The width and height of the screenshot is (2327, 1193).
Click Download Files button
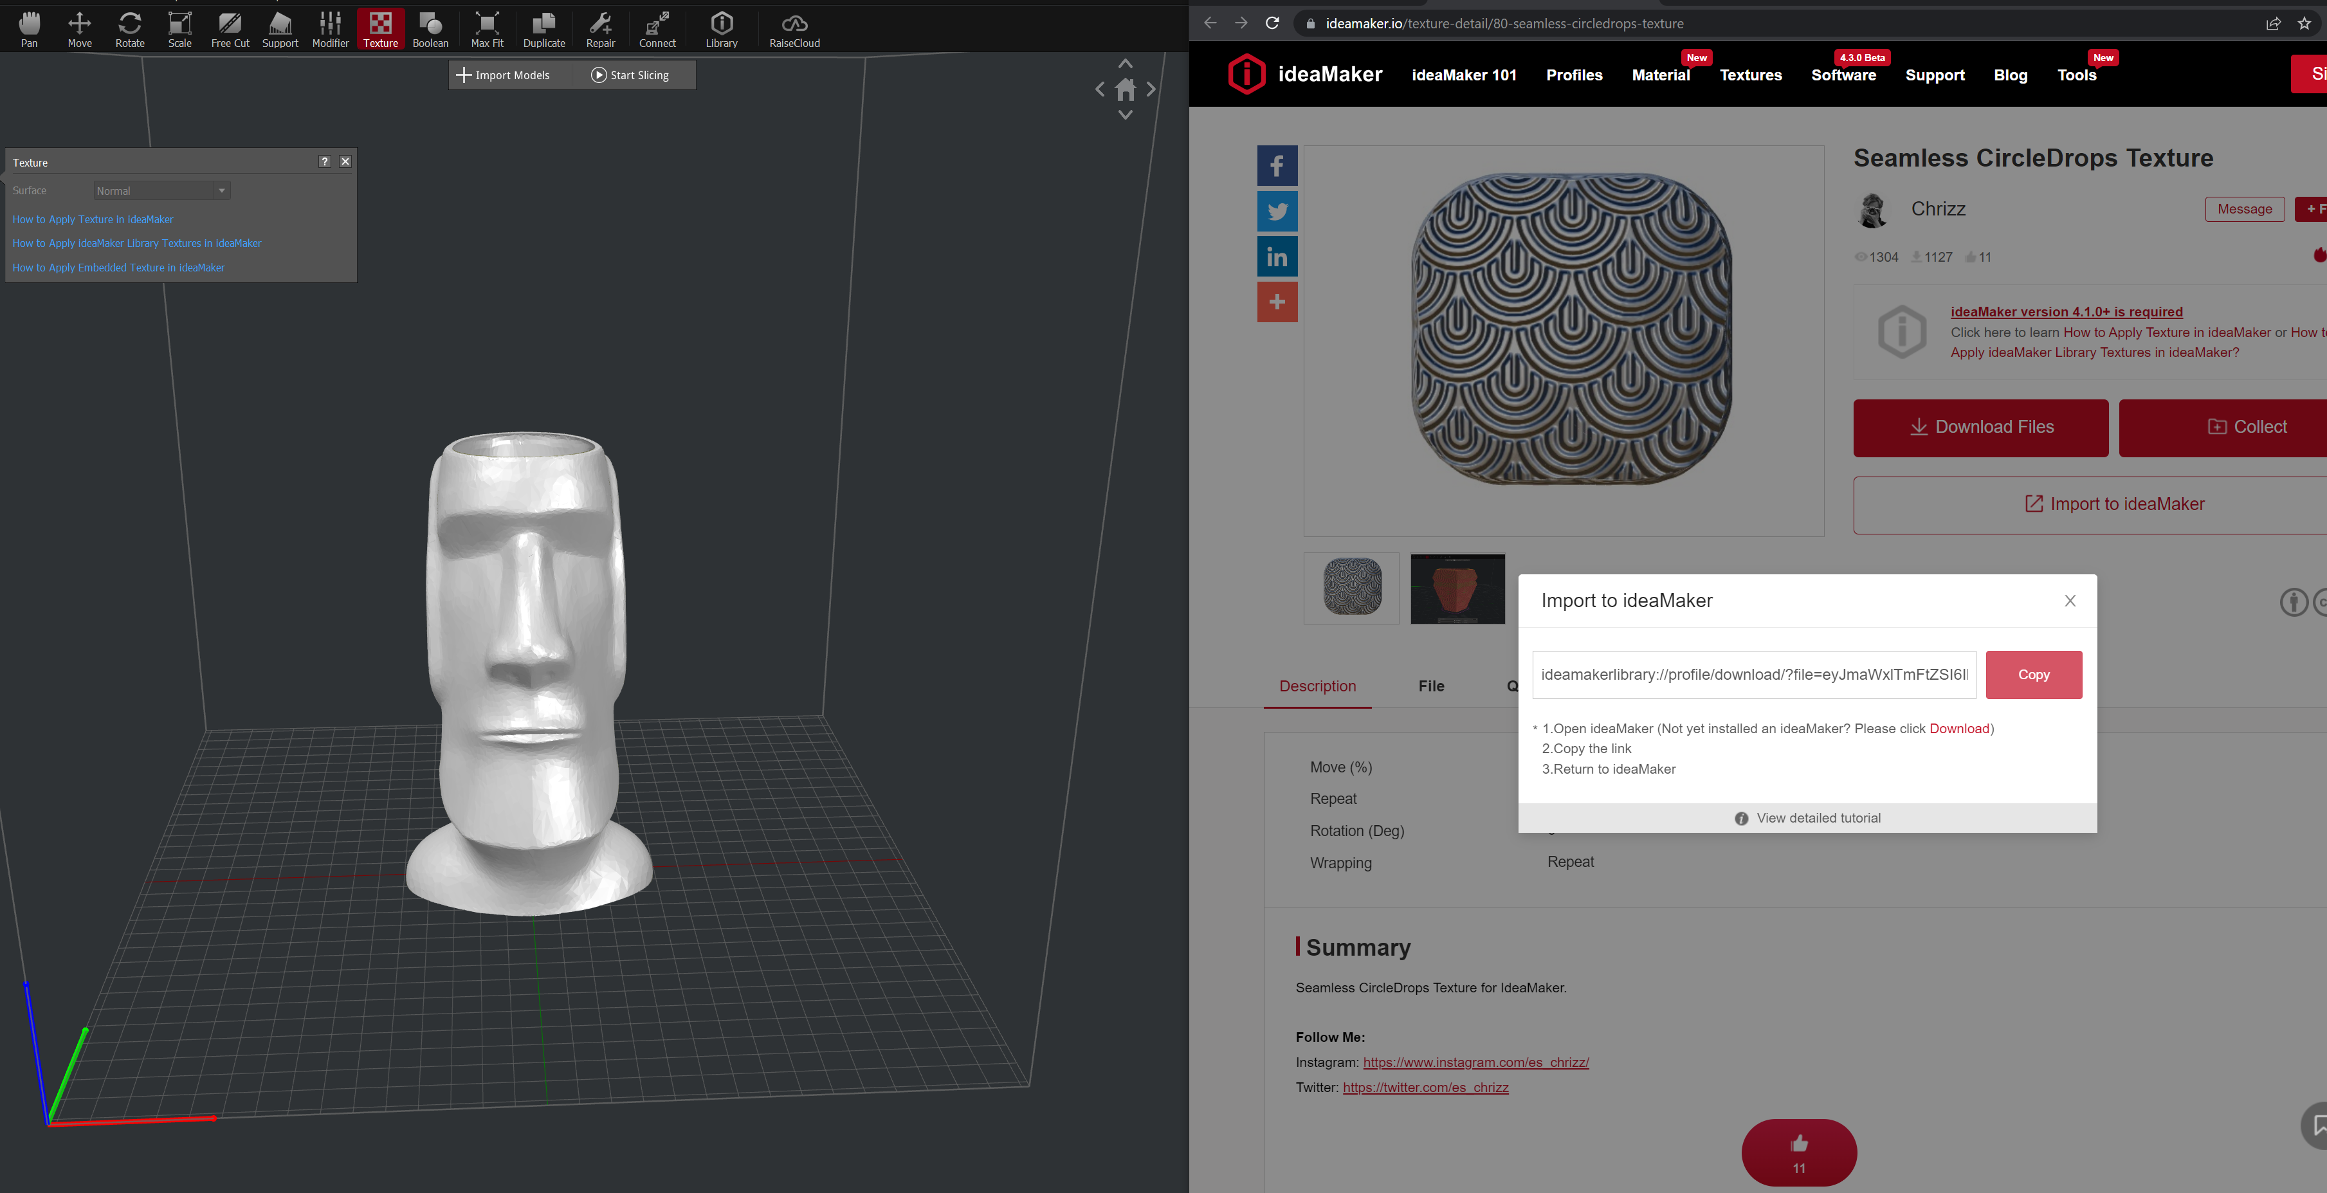pos(1981,427)
